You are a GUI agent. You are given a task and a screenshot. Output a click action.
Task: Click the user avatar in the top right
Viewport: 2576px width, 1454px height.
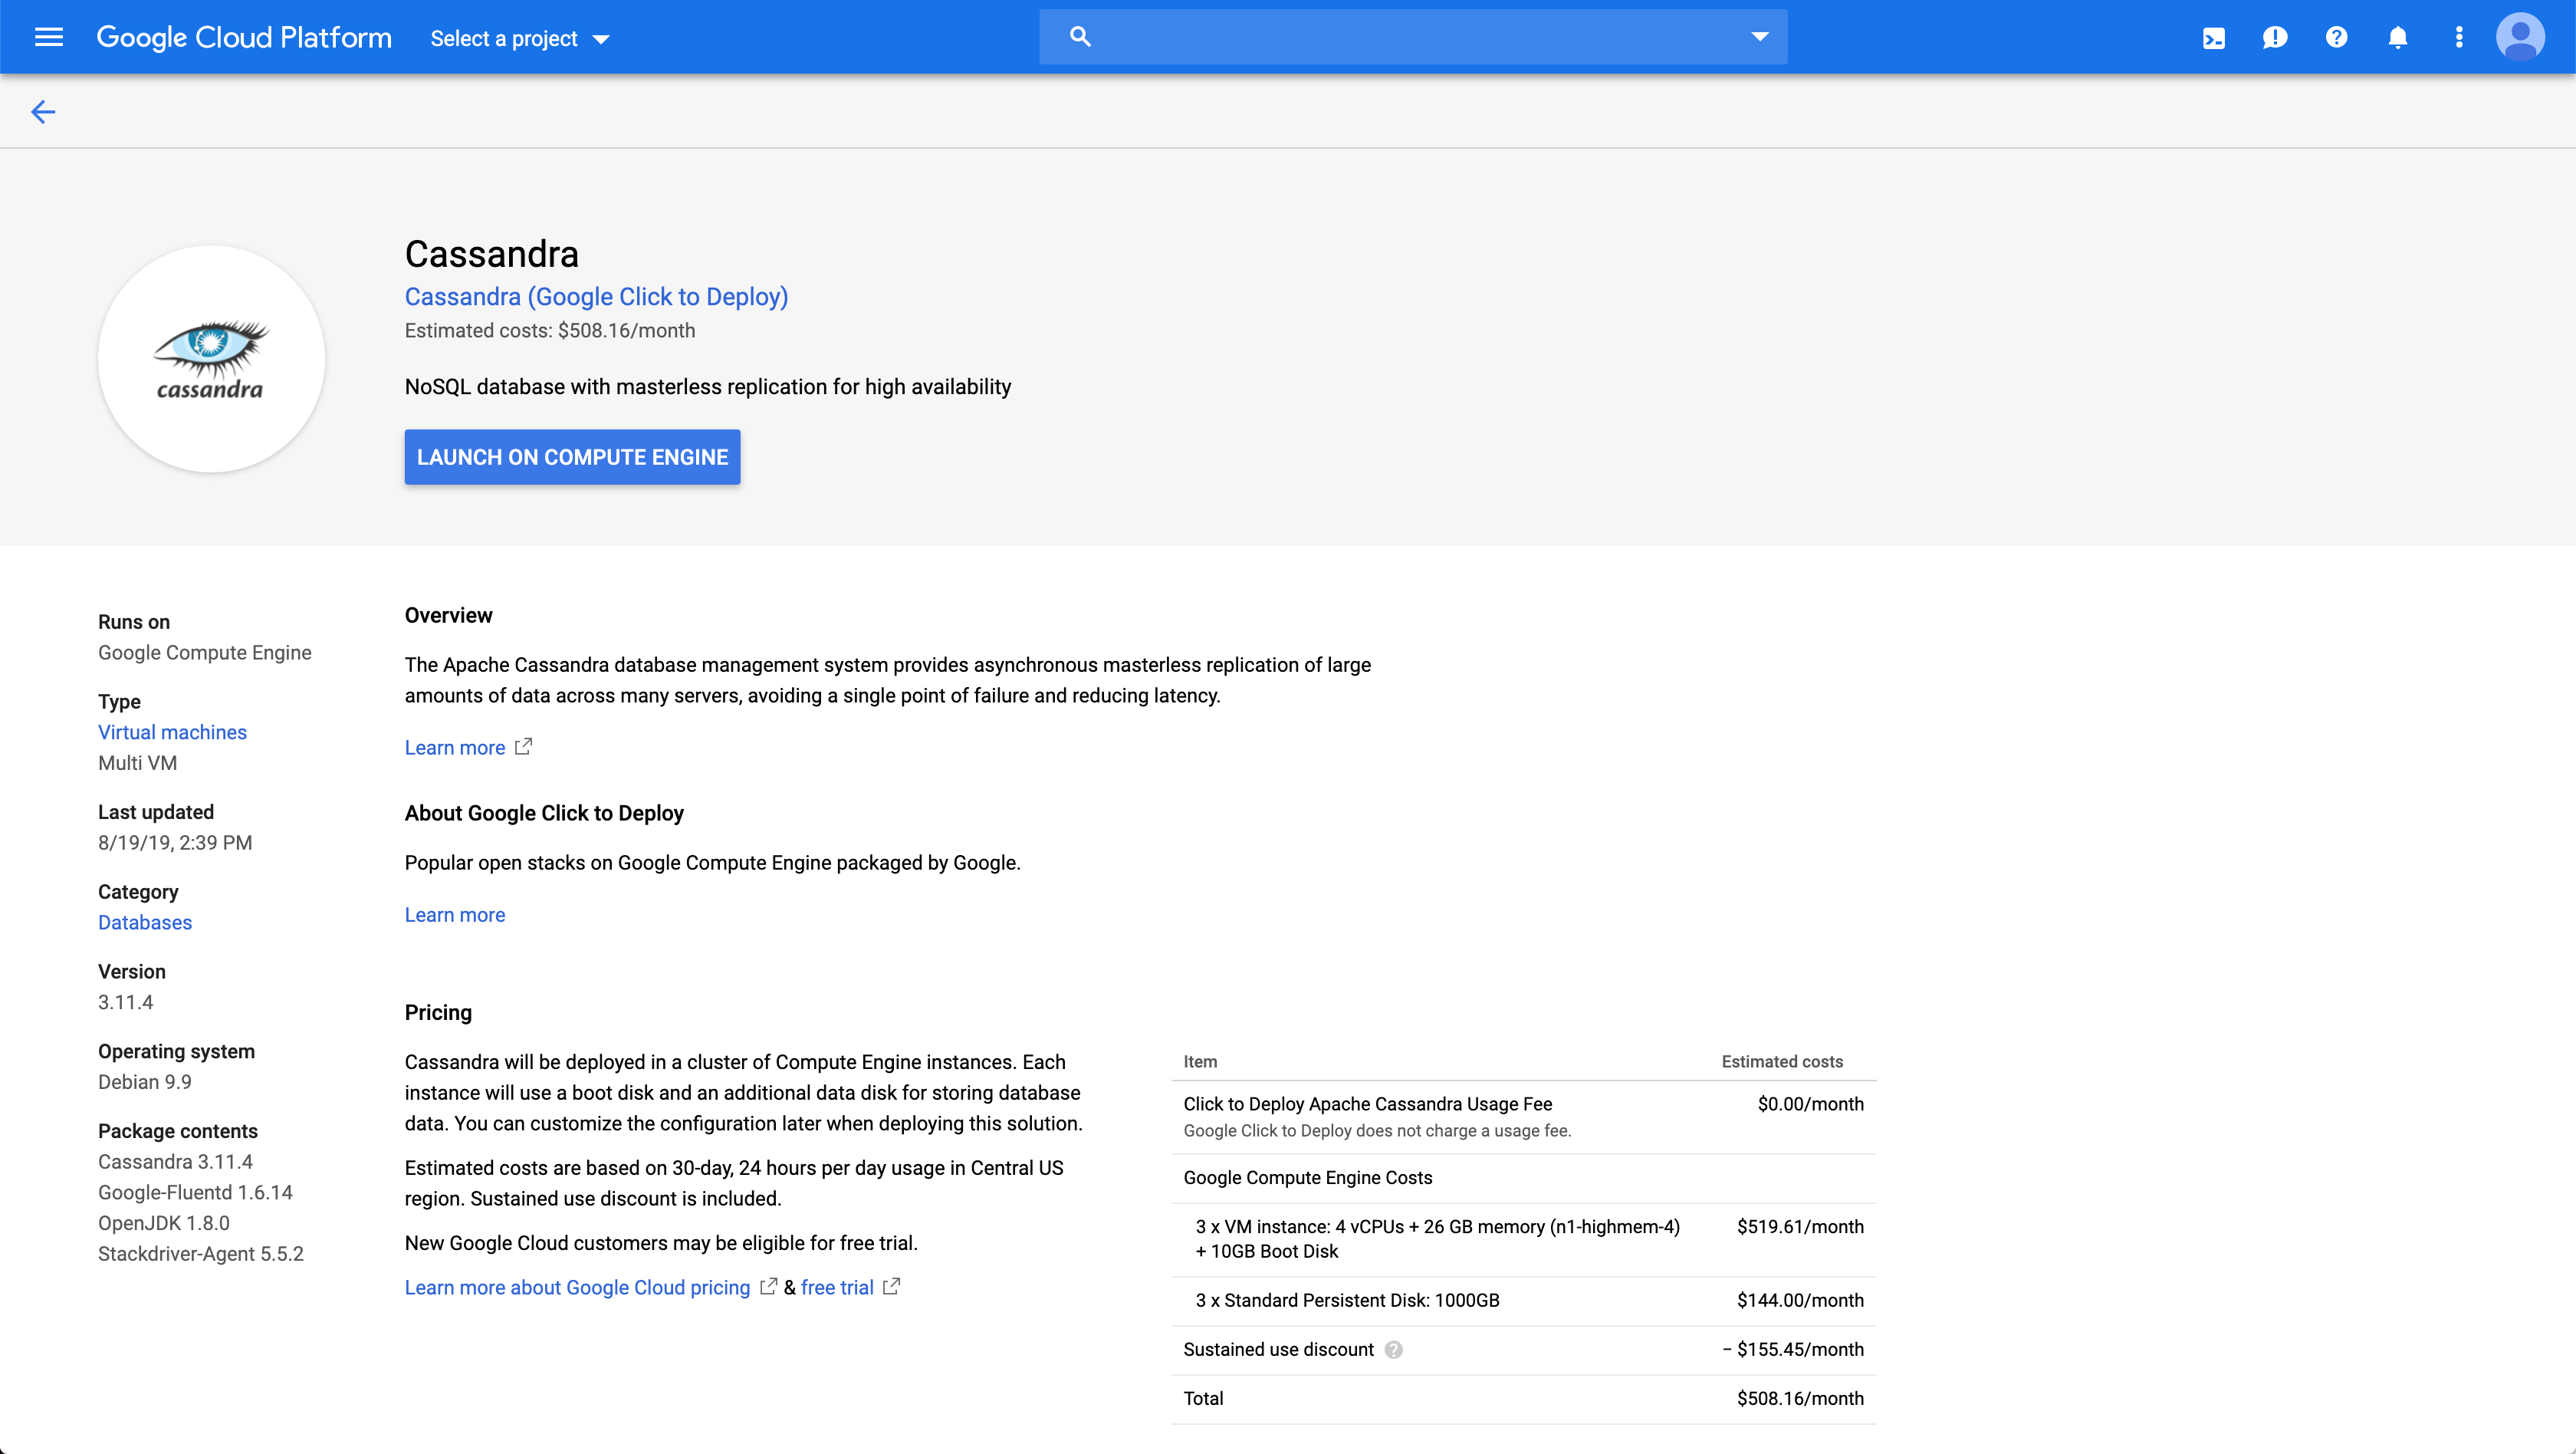point(2521,37)
